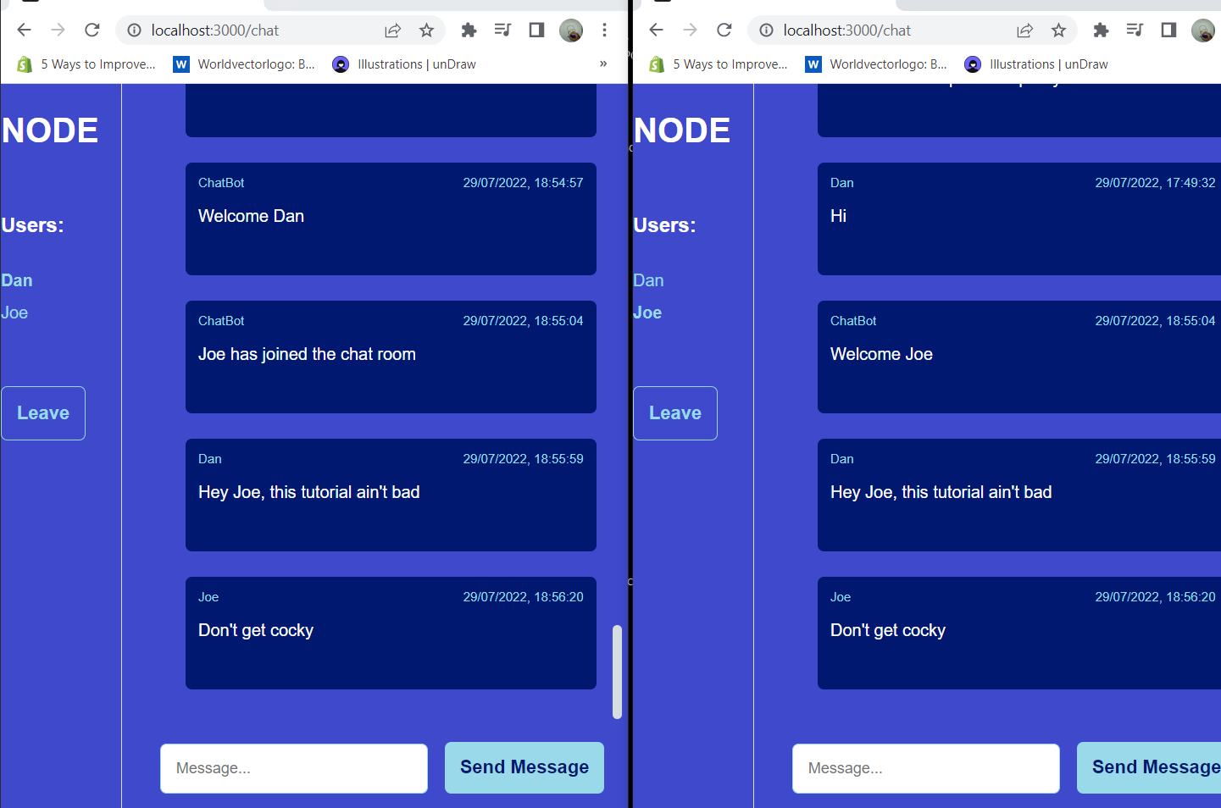Viewport: 1221px width, 808px height.
Task: Expand the overflow bookmarks chevron
Action: [x=602, y=64]
